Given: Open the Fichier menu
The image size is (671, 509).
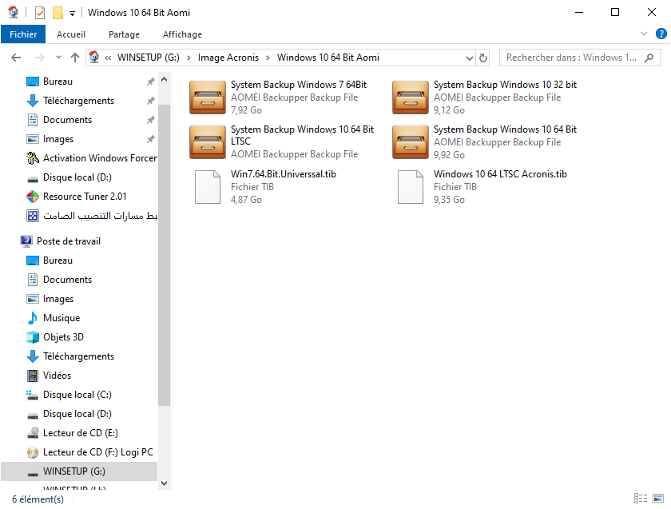Looking at the screenshot, I should pyautogui.click(x=23, y=34).
